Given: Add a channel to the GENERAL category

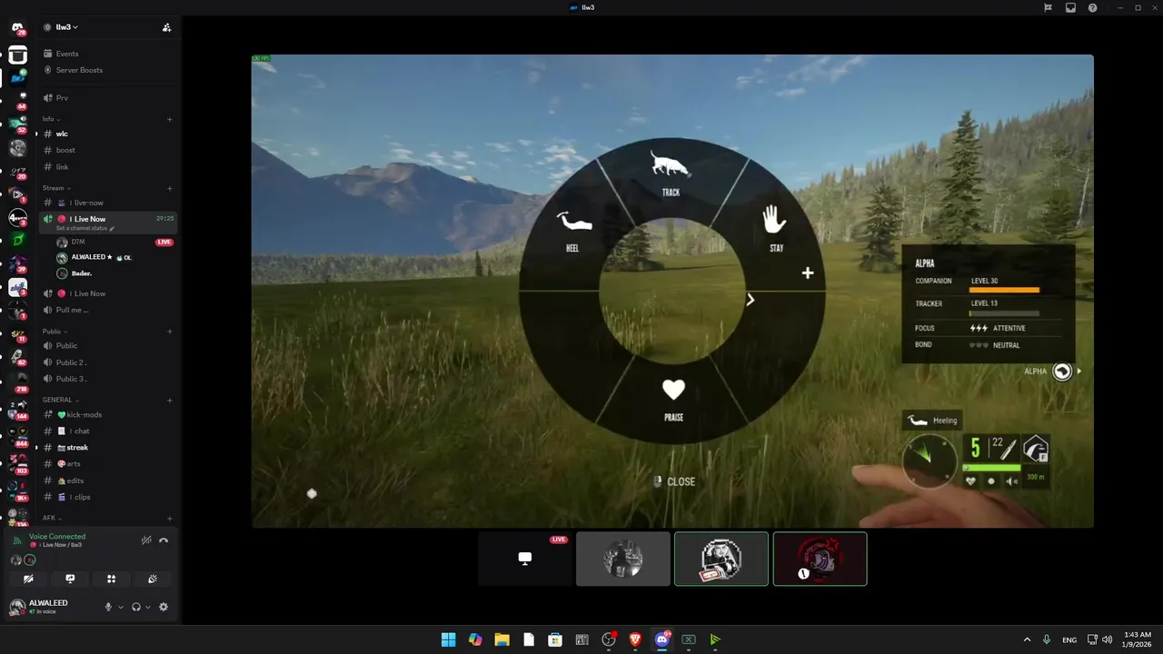Looking at the screenshot, I should [x=170, y=400].
